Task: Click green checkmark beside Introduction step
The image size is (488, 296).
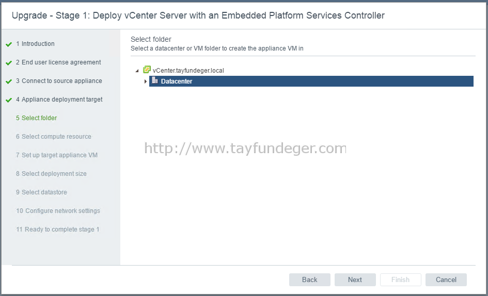Action: [x=9, y=44]
